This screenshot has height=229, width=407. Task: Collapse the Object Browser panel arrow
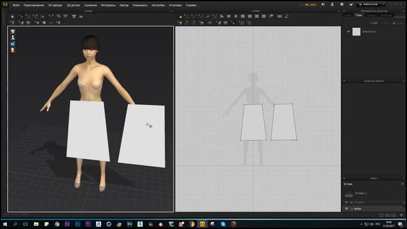344,11
